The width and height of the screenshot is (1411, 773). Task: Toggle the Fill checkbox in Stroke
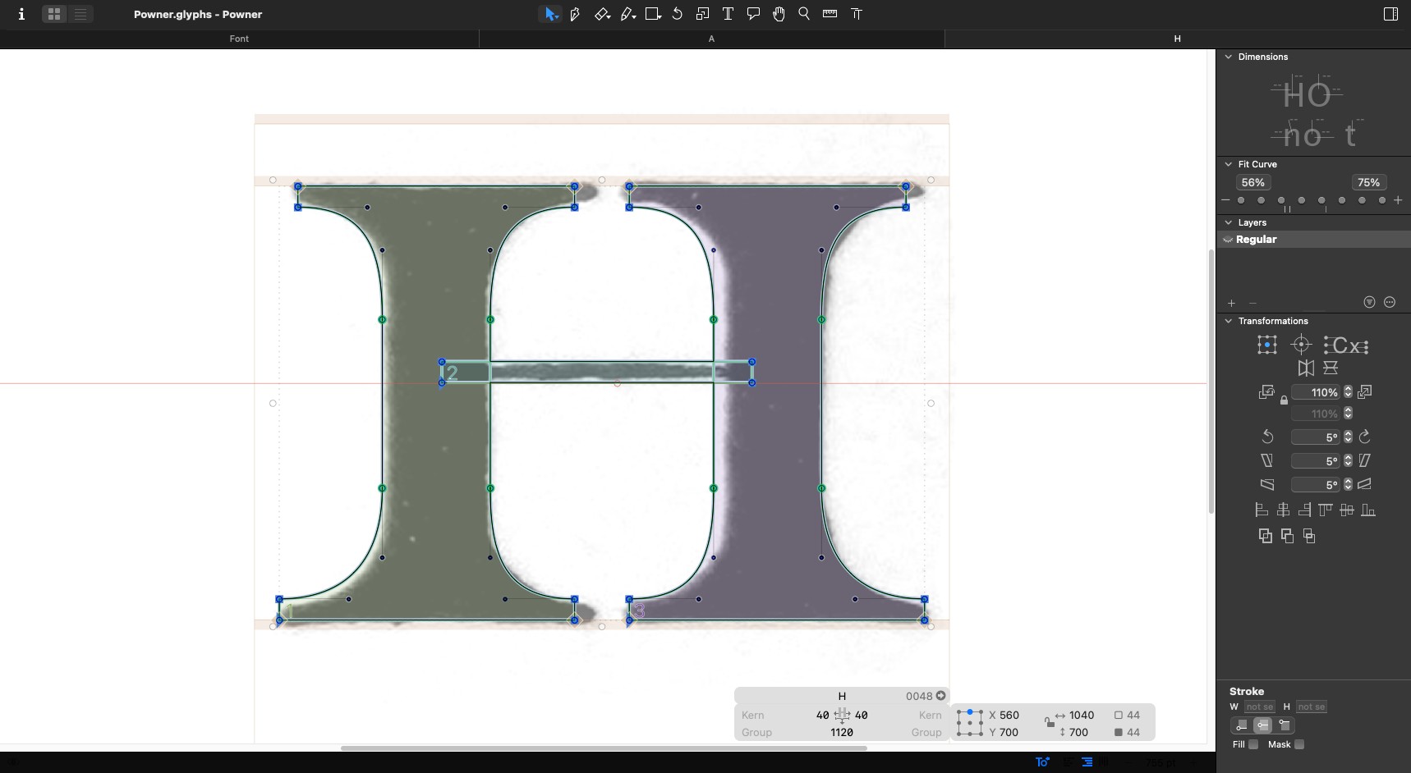pos(1253,745)
